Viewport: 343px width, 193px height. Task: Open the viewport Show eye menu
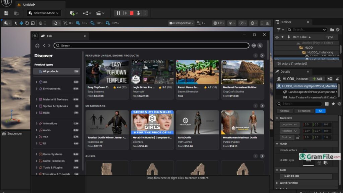(x=232, y=23)
